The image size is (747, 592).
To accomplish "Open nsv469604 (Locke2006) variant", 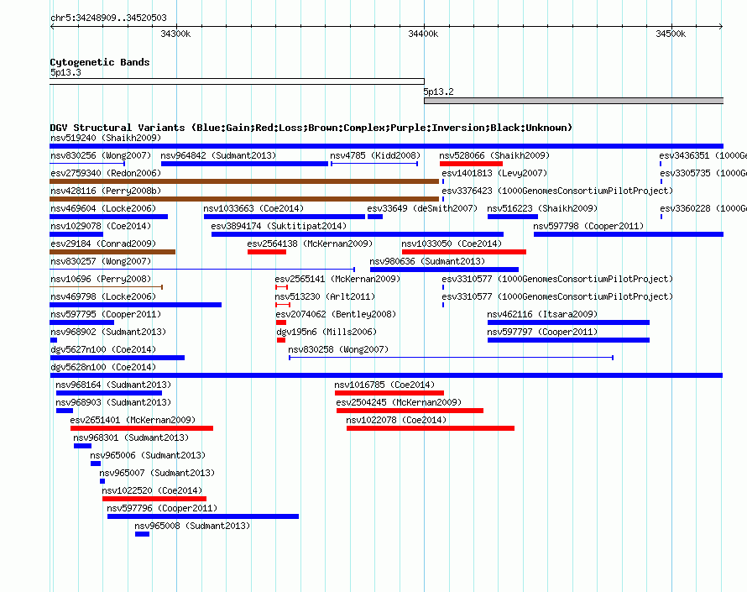I will [103, 208].
